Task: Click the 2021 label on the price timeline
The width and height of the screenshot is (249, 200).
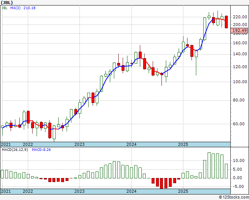Action: (6, 144)
